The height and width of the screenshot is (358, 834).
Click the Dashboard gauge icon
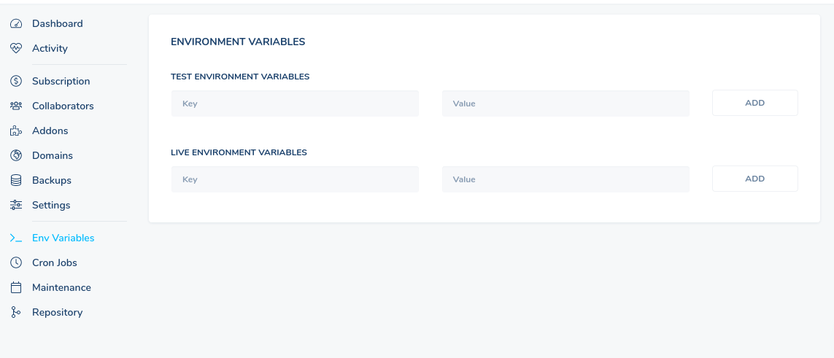coord(16,24)
